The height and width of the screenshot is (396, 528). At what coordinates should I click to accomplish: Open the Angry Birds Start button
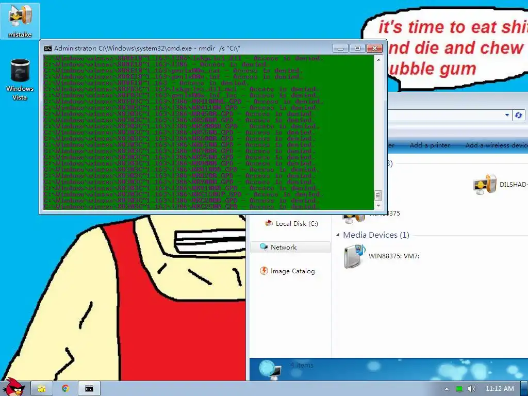tap(14, 387)
